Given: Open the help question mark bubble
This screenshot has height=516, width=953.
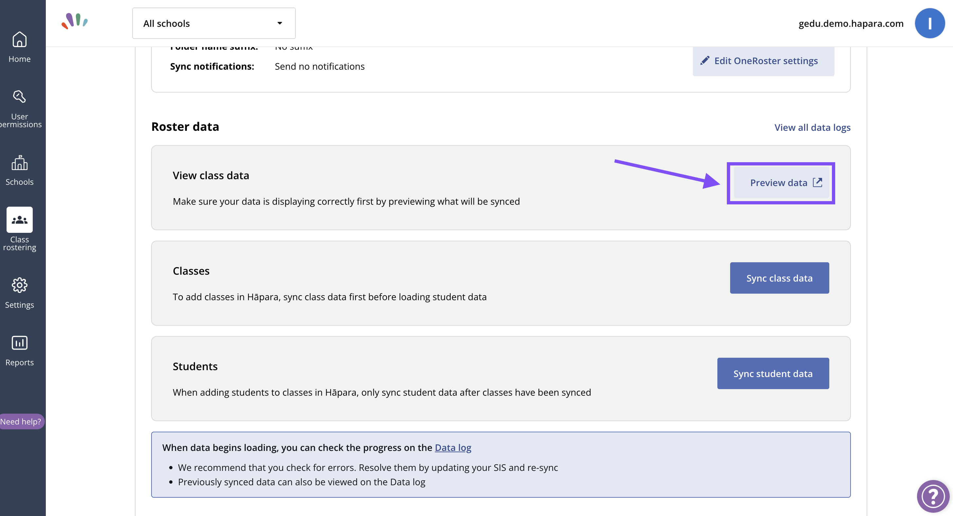Looking at the screenshot, I should coord(933,496).
